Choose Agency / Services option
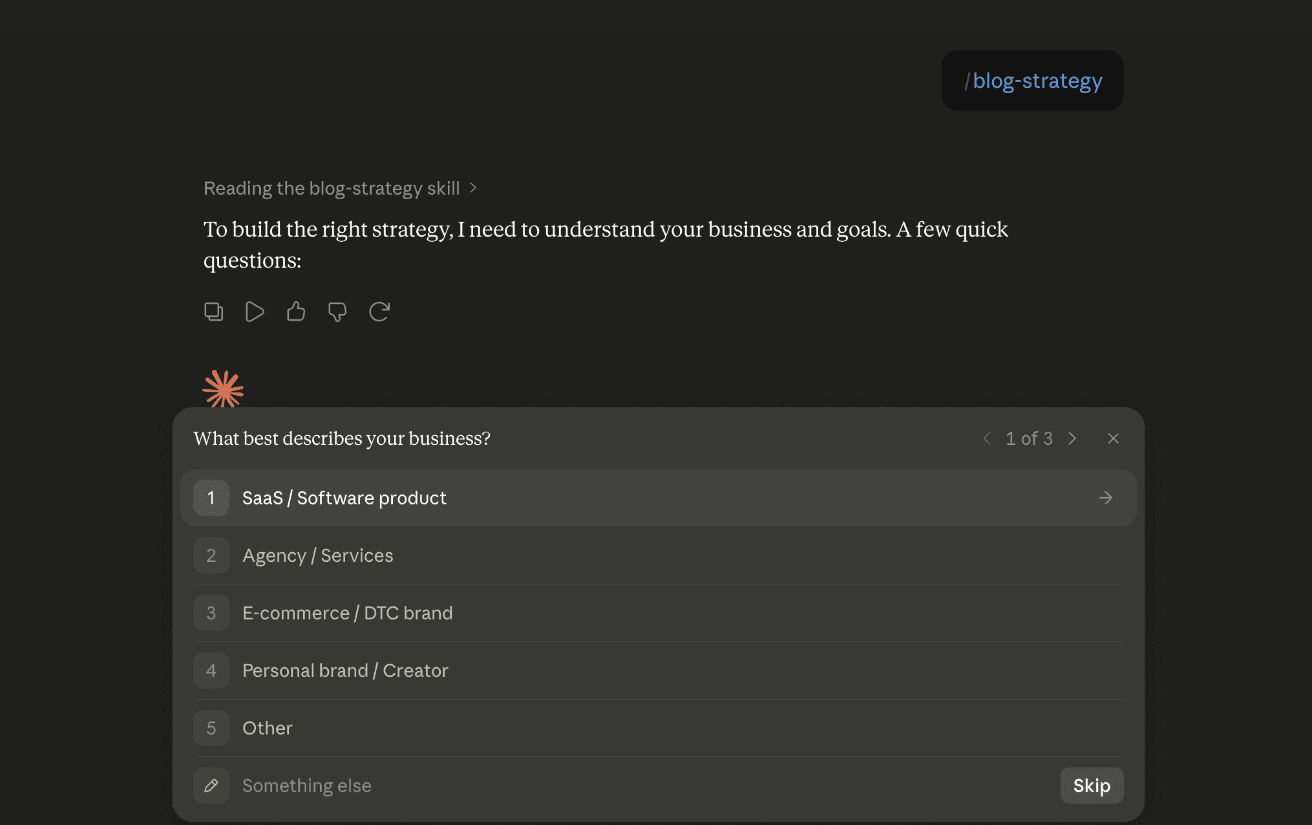This screenshot has height=825, width=1312. click(658, 555)
